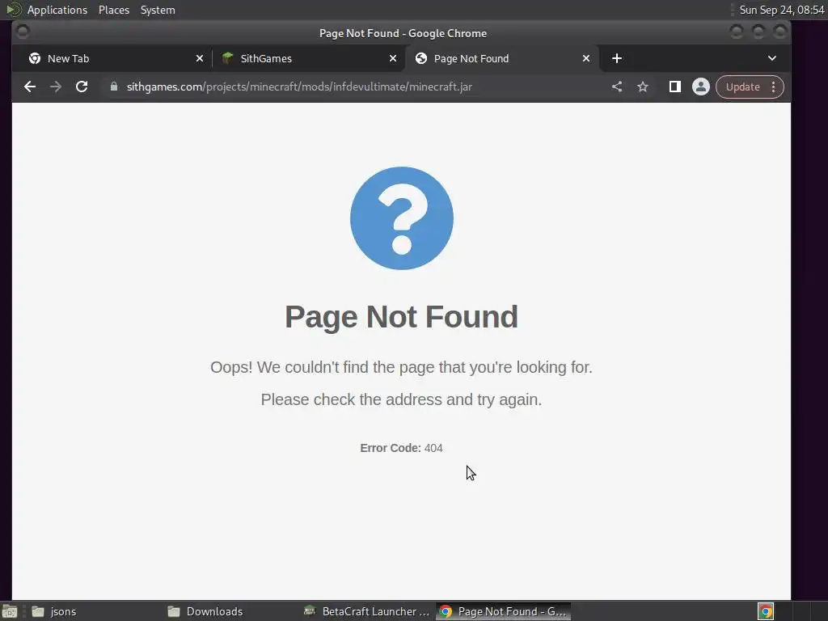
Task: Click the clock showing Sun Sep 24
Action: coord(782,10)
